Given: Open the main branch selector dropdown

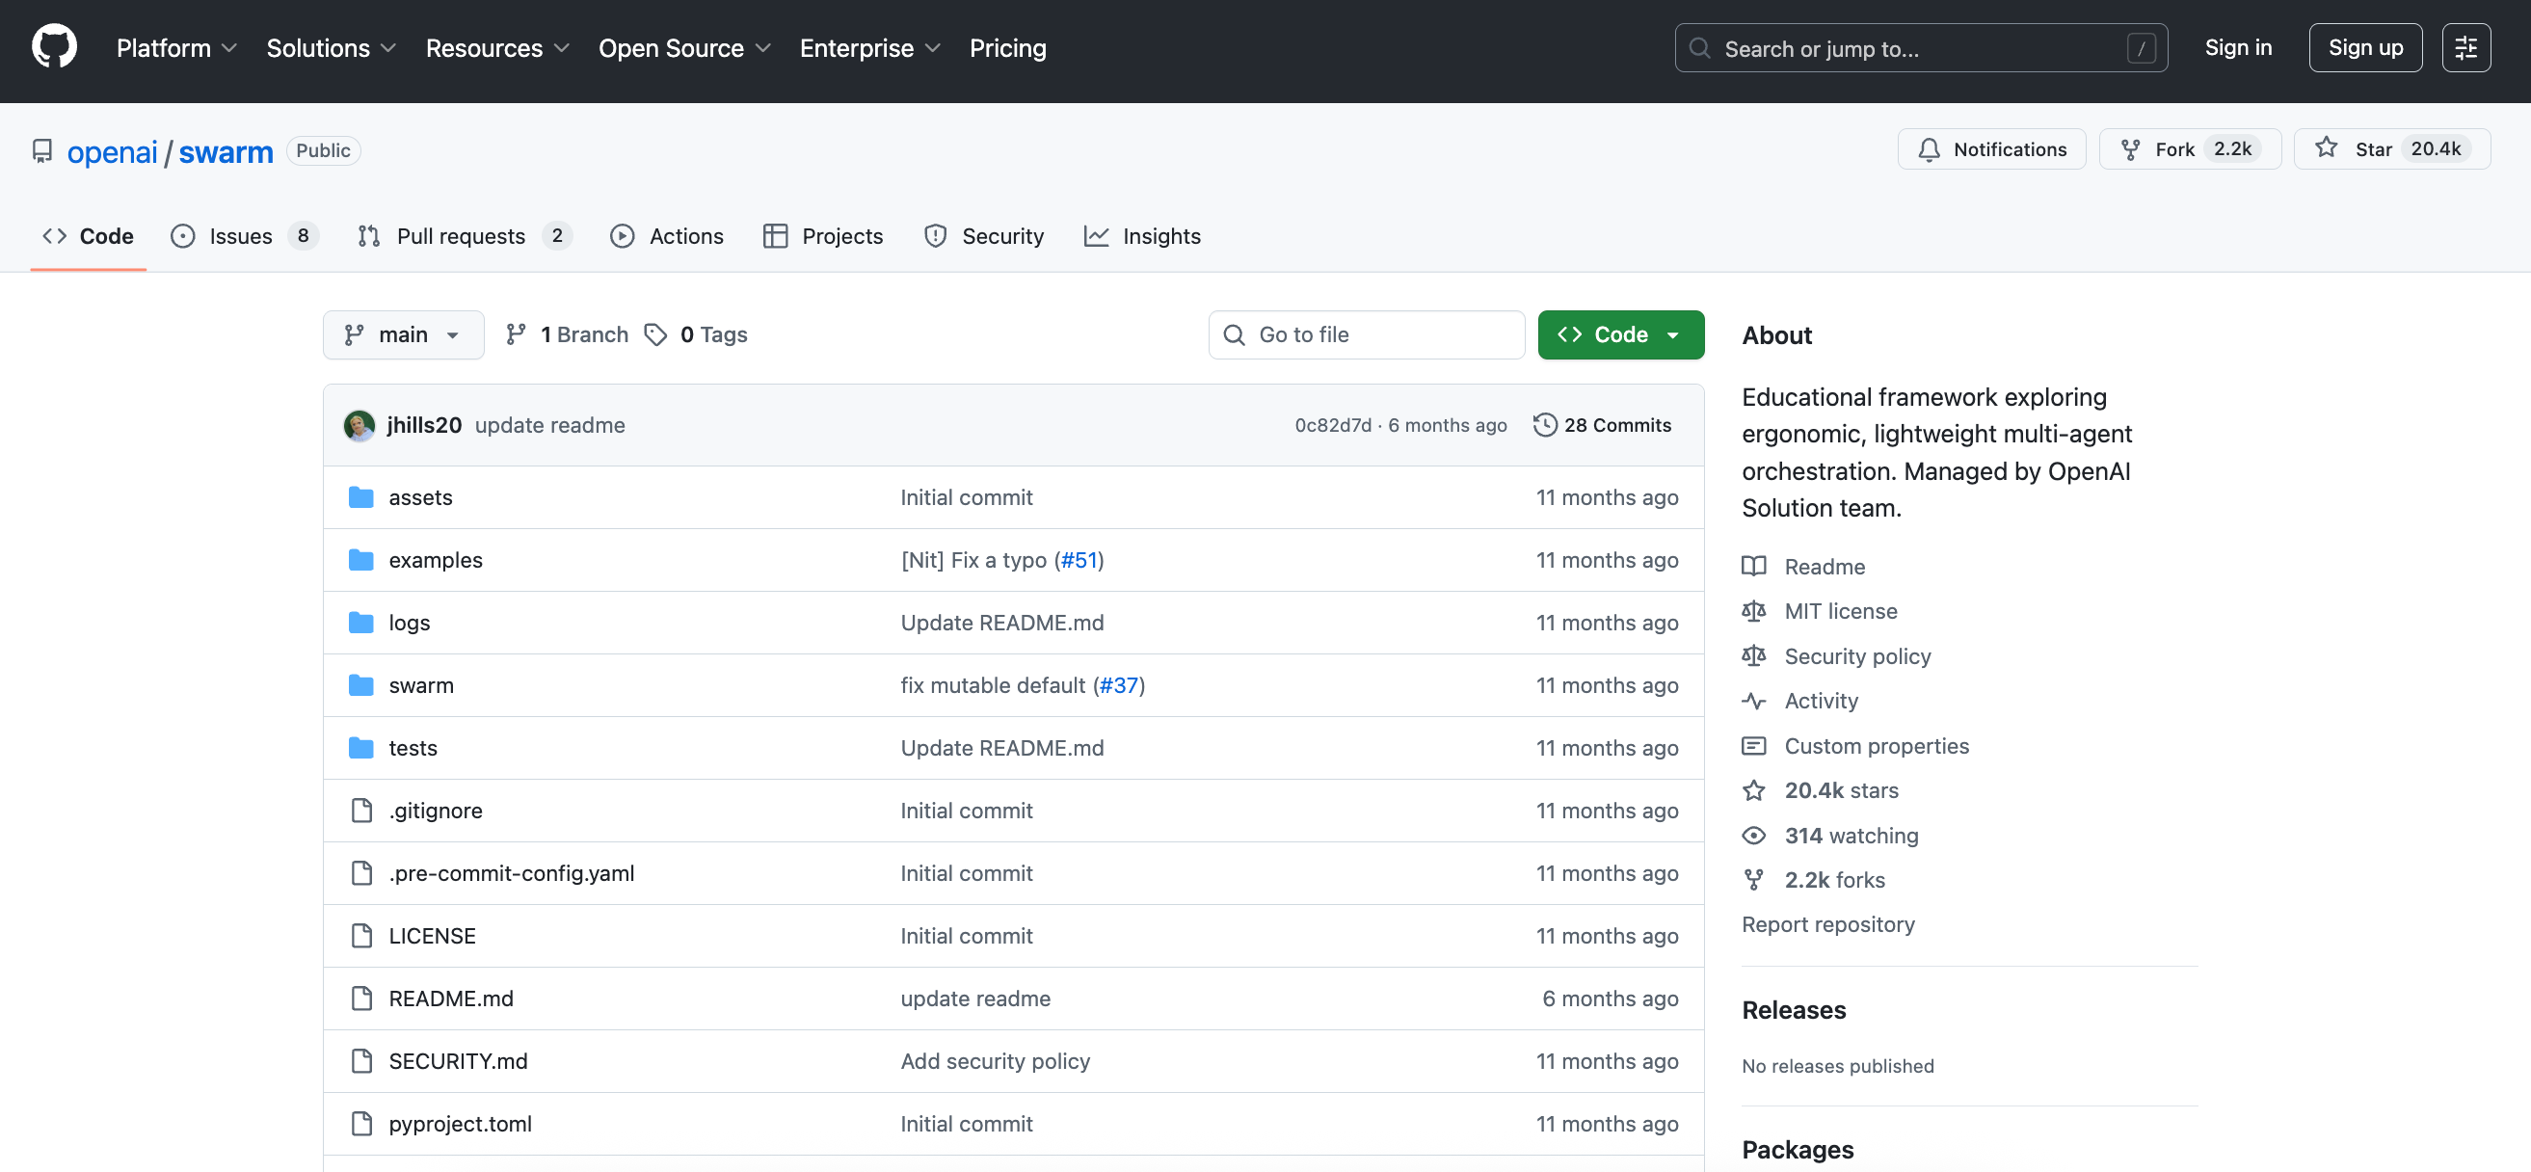Looking at the screenshot, I should pyautogui.click(x=403, y=335).
